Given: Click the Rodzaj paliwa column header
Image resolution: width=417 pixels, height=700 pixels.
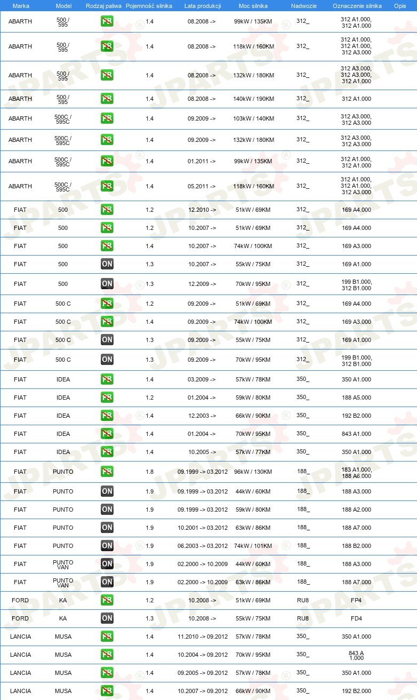Looking at the screenshot, I should click(103, 6).
